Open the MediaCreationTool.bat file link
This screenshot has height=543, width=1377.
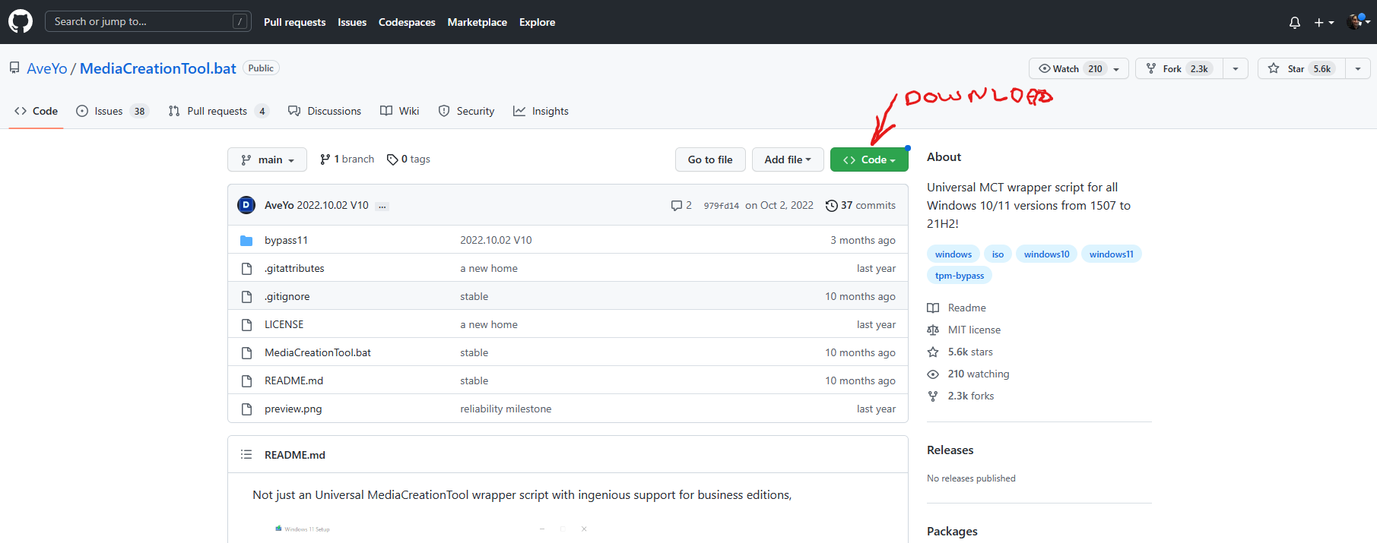[318, 353]
